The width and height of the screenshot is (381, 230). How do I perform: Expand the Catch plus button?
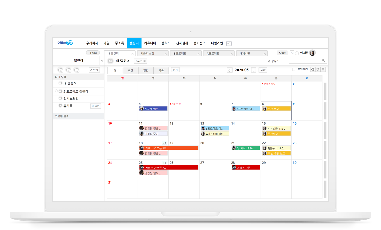tap(144, 61)
